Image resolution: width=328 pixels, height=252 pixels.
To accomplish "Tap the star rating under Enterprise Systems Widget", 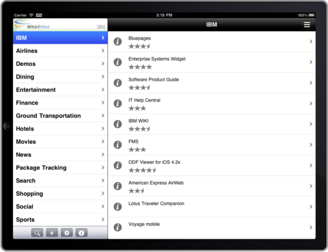I will 140,67.
